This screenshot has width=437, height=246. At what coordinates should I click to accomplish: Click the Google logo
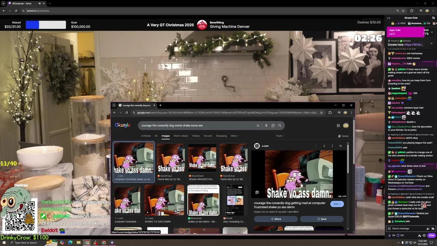(123, 125)
